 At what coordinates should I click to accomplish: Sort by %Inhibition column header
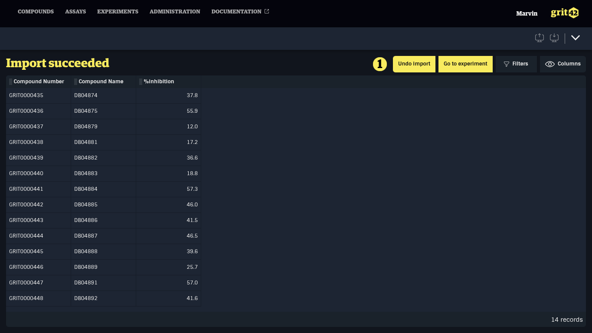[159, 82]
